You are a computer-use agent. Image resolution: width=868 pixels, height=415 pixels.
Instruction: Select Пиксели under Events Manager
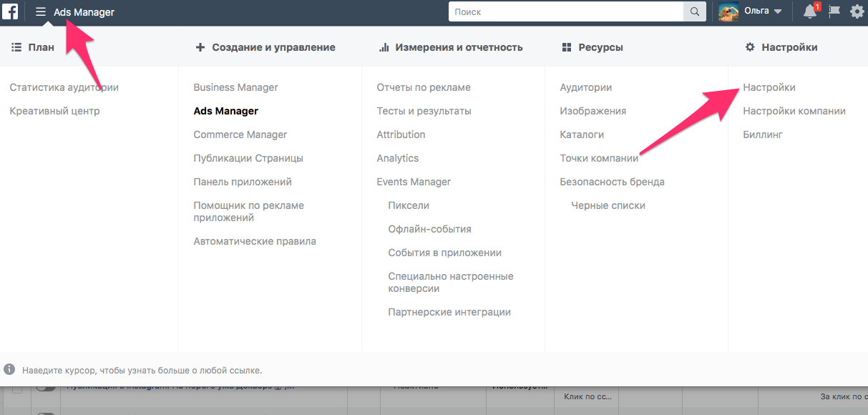pos(409,205)
